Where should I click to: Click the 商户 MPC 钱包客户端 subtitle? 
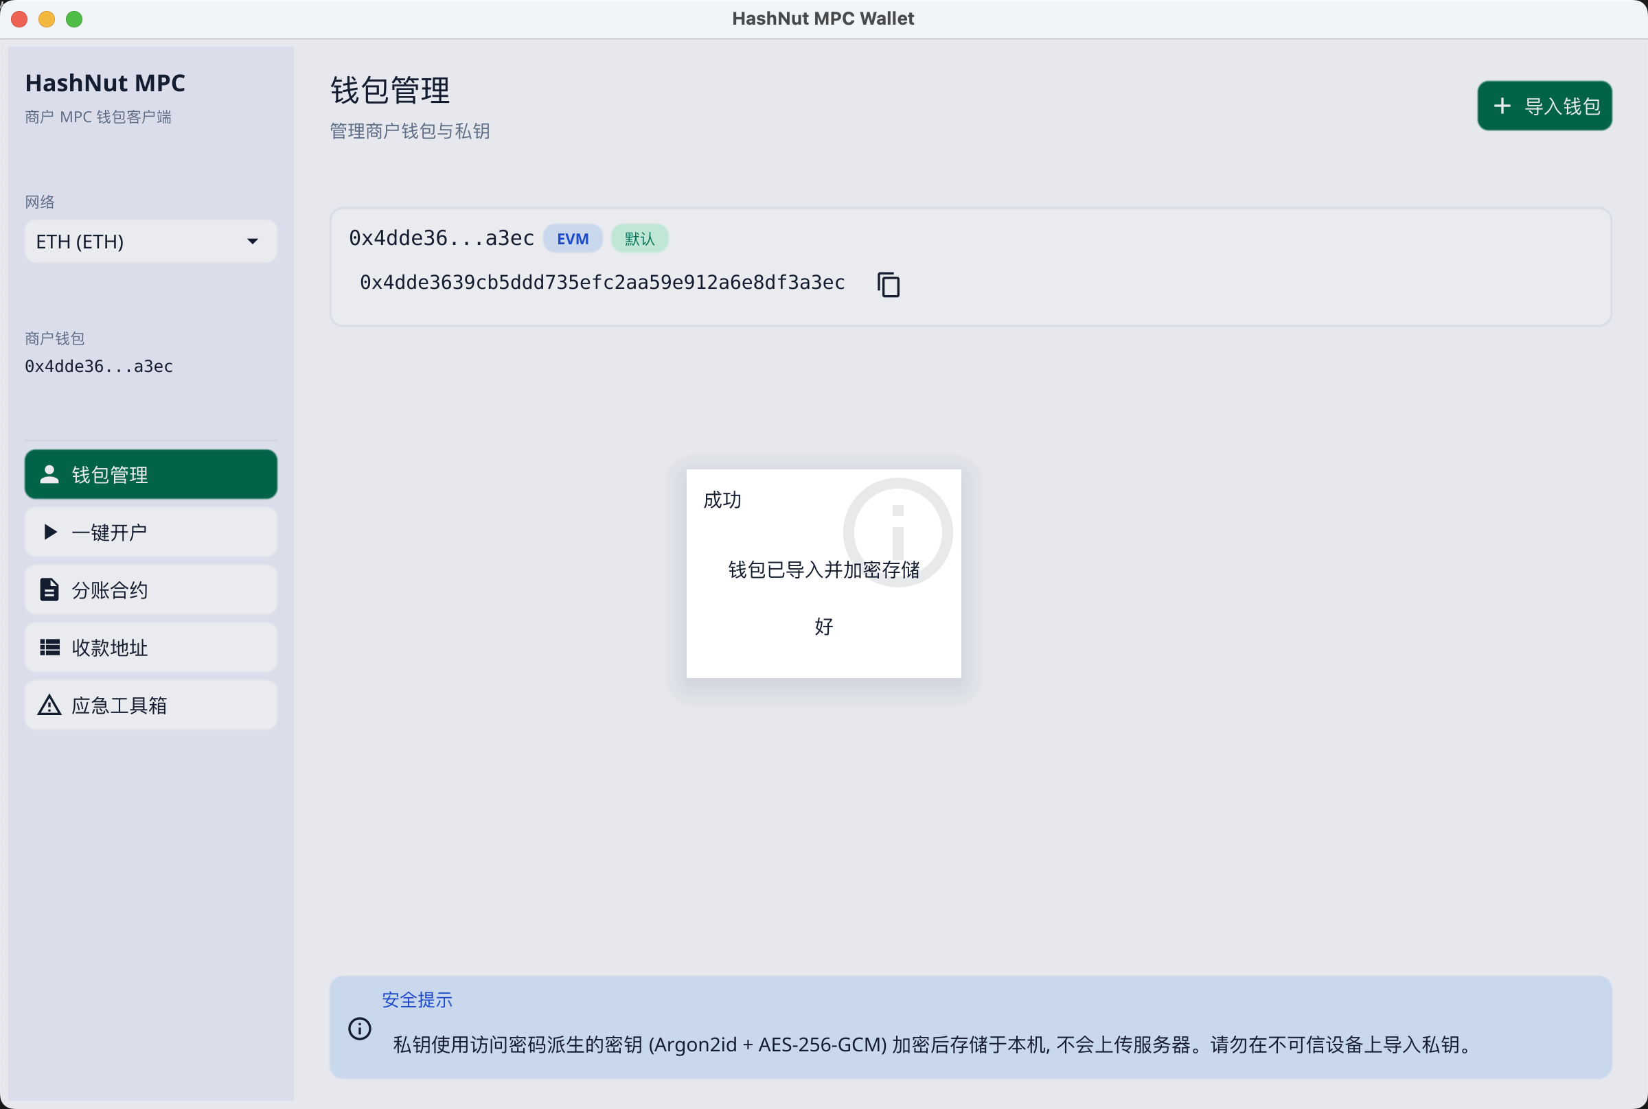(98, 117)
